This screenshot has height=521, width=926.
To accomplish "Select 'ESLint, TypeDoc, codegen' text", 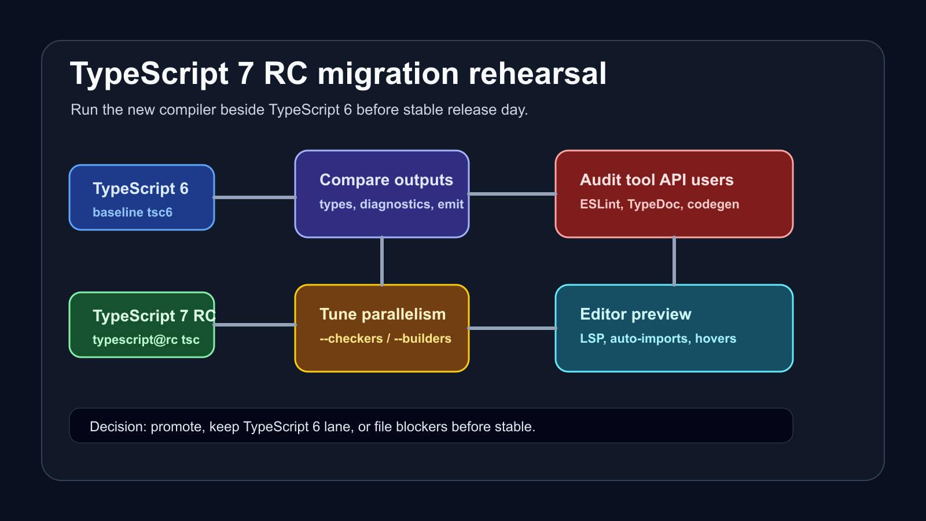I will click(x=659, y=204).
